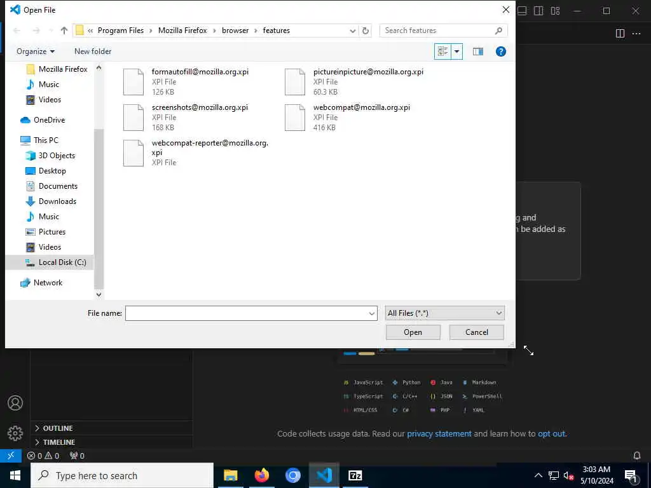Change the file view layout icon

(442, 51)
